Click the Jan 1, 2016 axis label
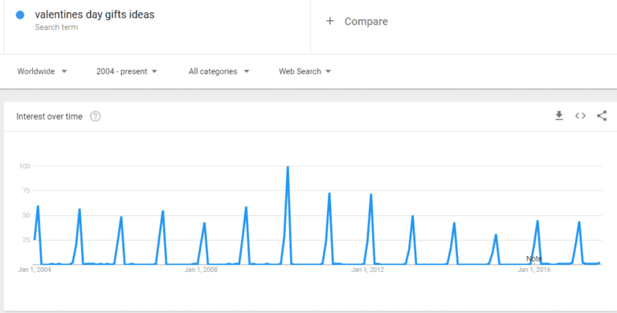Viewport: 617px width, 313px height. (x=534, y=270)
